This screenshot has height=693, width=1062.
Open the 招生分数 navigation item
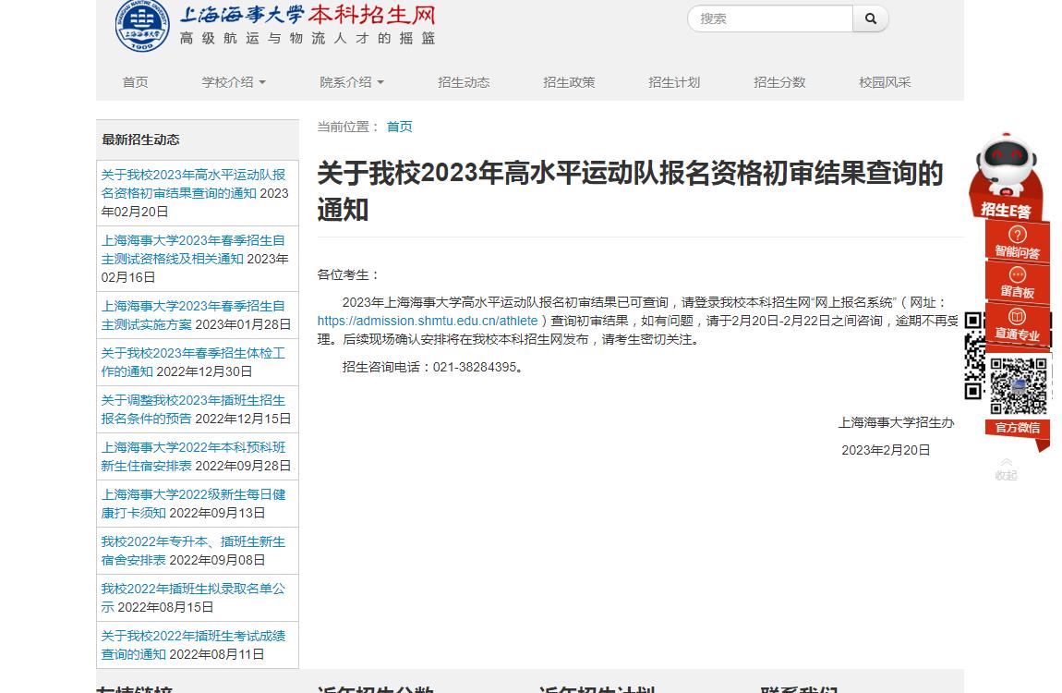point(779,82)
